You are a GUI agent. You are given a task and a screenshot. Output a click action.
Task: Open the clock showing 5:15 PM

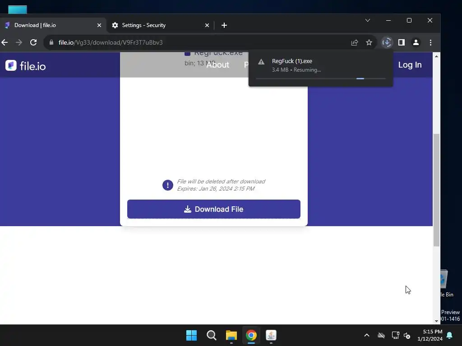tap(430, 335)
